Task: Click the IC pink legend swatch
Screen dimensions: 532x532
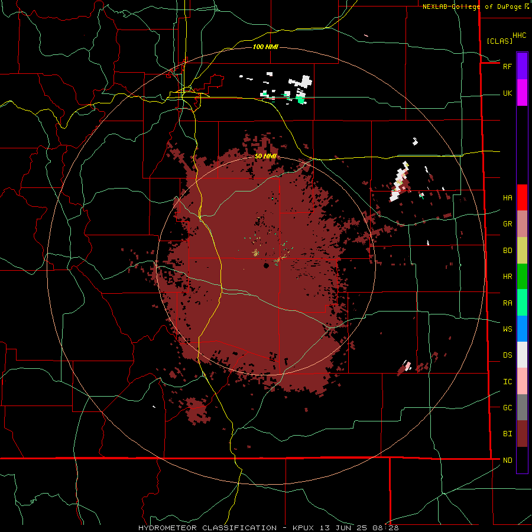Action: (522, 381)
